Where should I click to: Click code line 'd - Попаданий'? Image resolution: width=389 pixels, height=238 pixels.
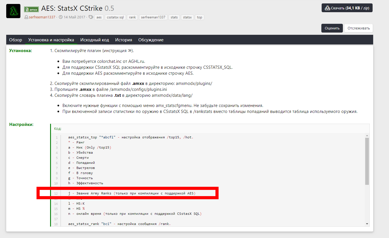tap(82, 163)
